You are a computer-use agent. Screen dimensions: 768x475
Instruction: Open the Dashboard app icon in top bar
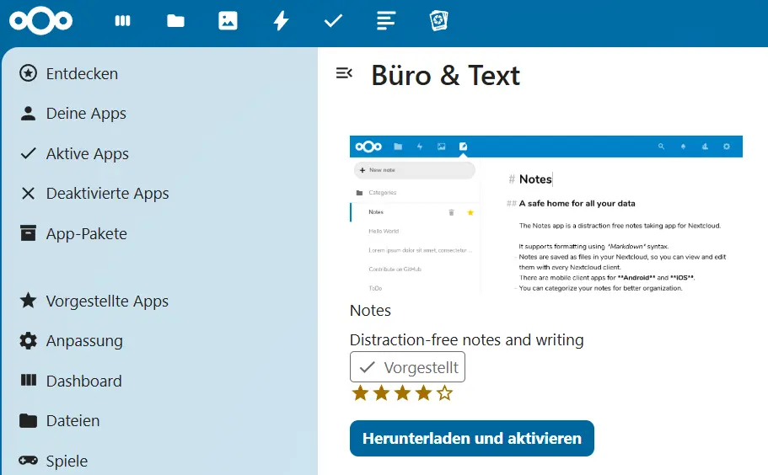pyautogui.click(x=122, y=20)
